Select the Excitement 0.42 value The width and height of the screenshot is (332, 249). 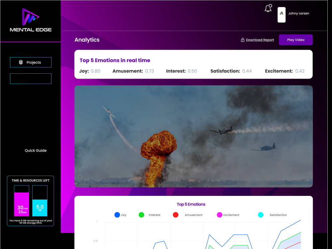[300, 71]
